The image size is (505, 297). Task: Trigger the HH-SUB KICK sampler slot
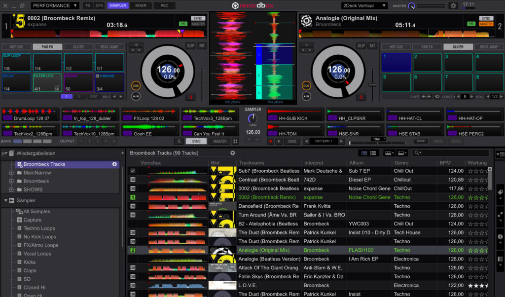tap(296, 115)
